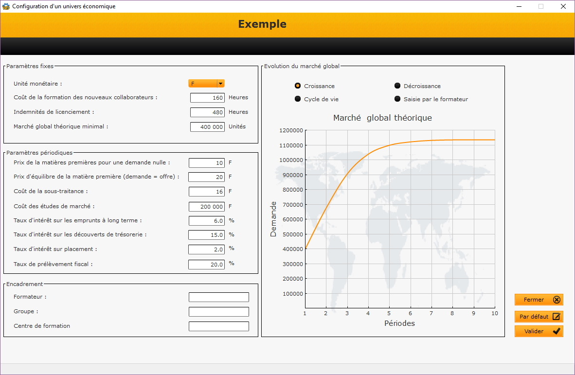The width and height of the screenshot is (575, 375).
Task: Minimize the configuration window
Action: 519,6
